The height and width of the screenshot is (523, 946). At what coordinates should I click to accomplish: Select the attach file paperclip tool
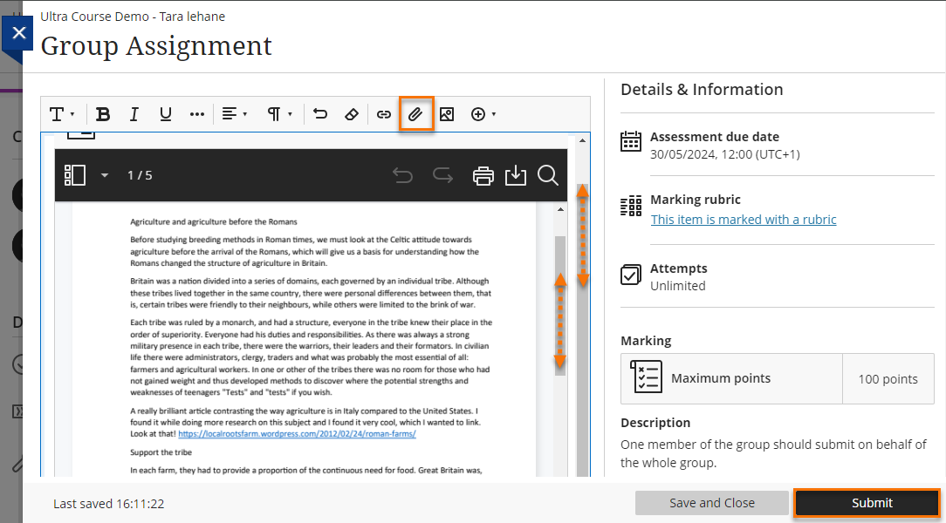[x=415, y=113]
